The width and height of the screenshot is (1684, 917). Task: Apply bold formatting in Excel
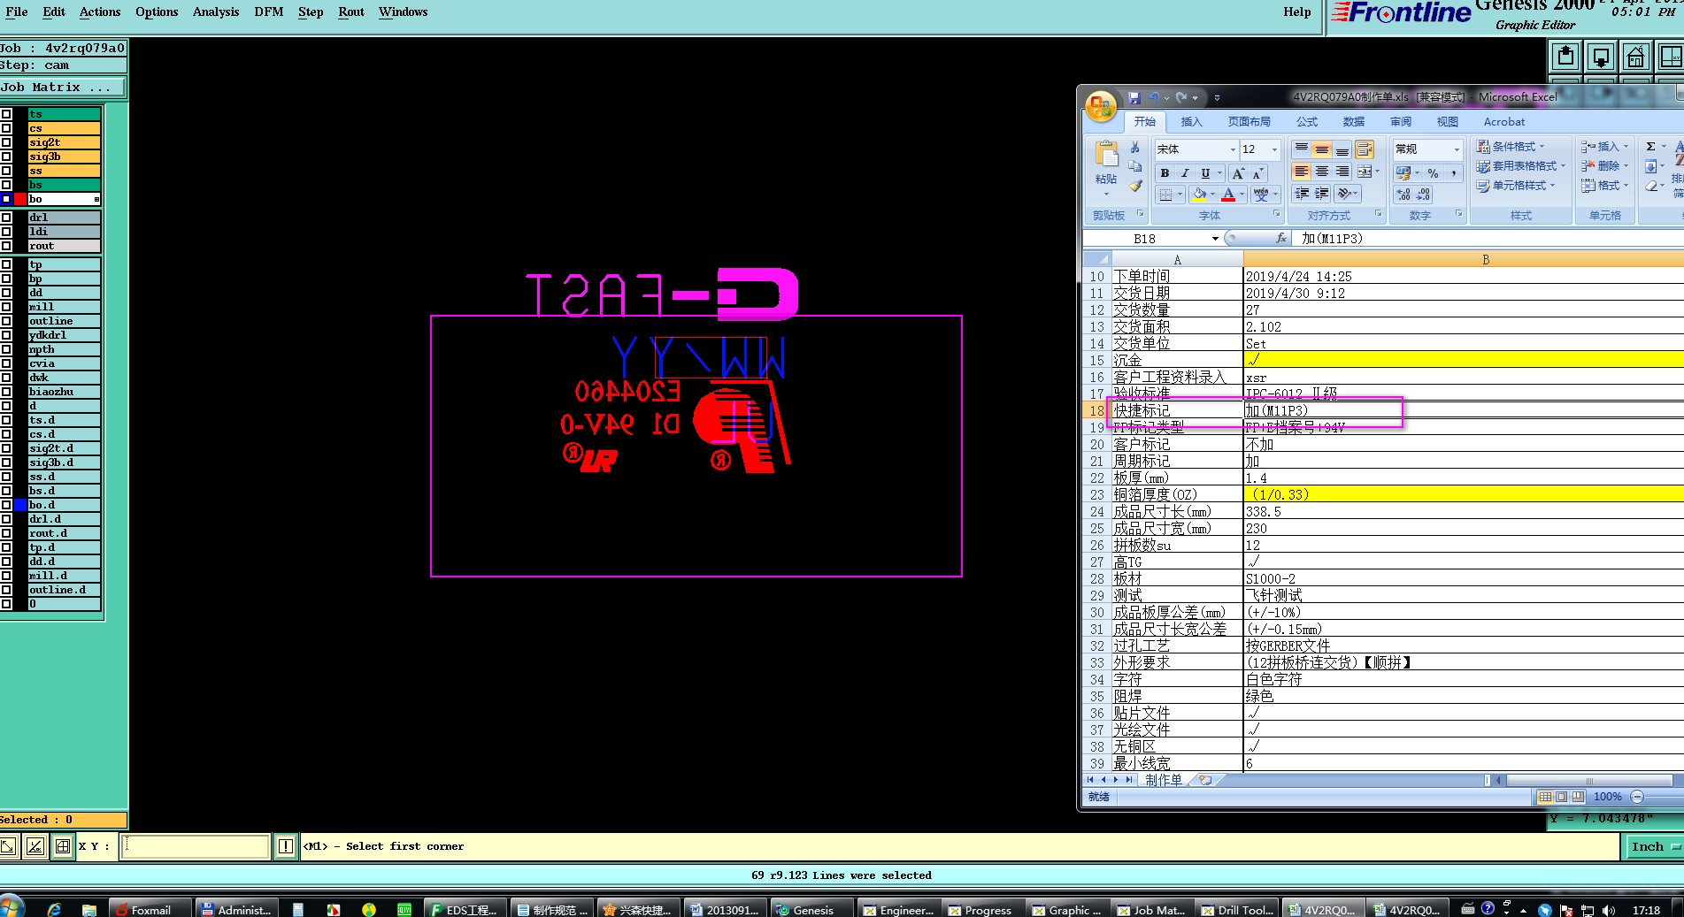(1165, 173)
